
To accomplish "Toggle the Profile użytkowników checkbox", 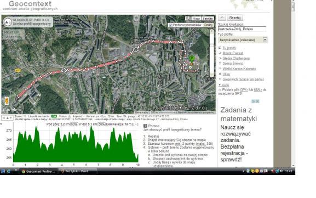I will click(x=171, y=25).
